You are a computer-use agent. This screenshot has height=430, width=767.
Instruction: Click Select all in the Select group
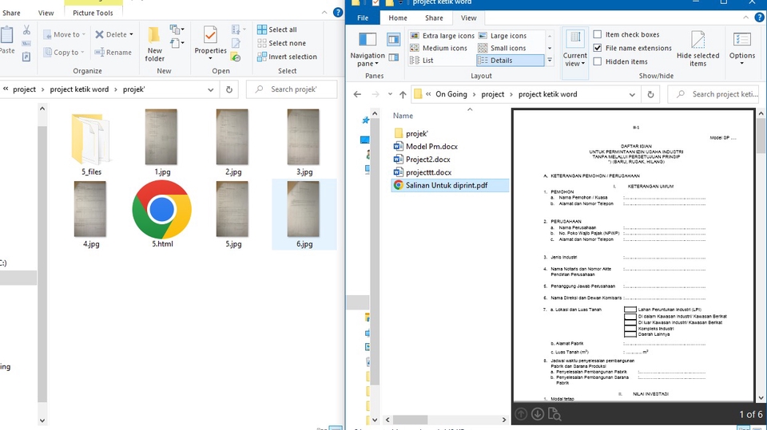tap(277, 30)
